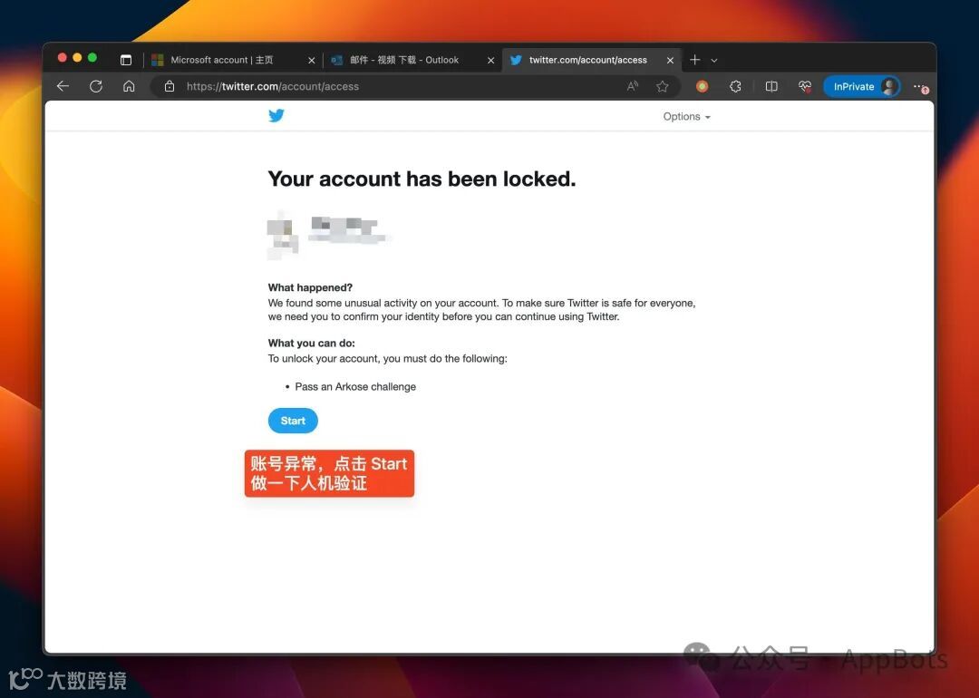Close the Outlook tab
The height and width of the screenshot is (698, 979).
tap(490, 60)
